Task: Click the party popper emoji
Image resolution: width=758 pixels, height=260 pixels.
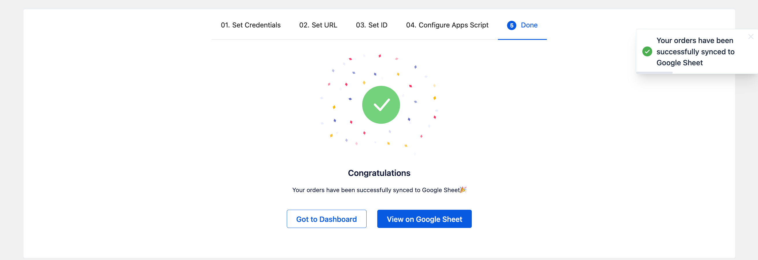Action: 463,190
